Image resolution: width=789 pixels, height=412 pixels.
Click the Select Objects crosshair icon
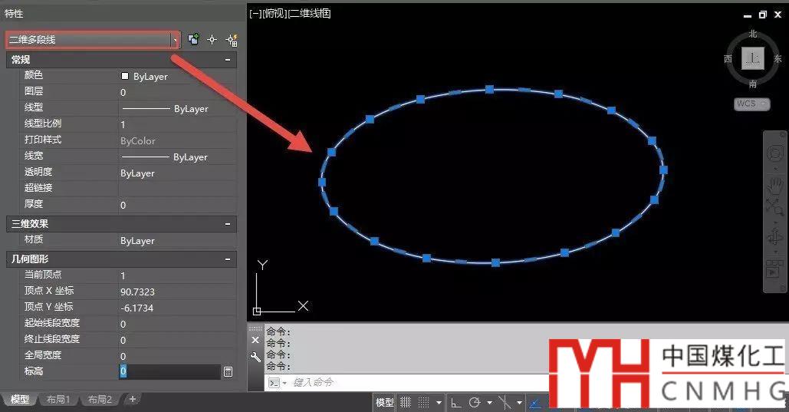coord(212,40)
